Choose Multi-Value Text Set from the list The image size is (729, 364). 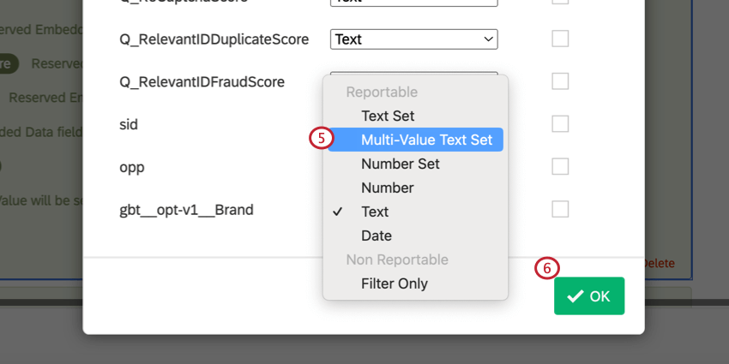point(426,140)
